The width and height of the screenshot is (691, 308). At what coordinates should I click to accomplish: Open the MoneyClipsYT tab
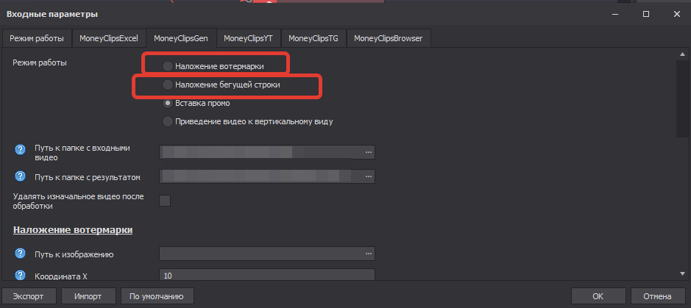[248, 38]
